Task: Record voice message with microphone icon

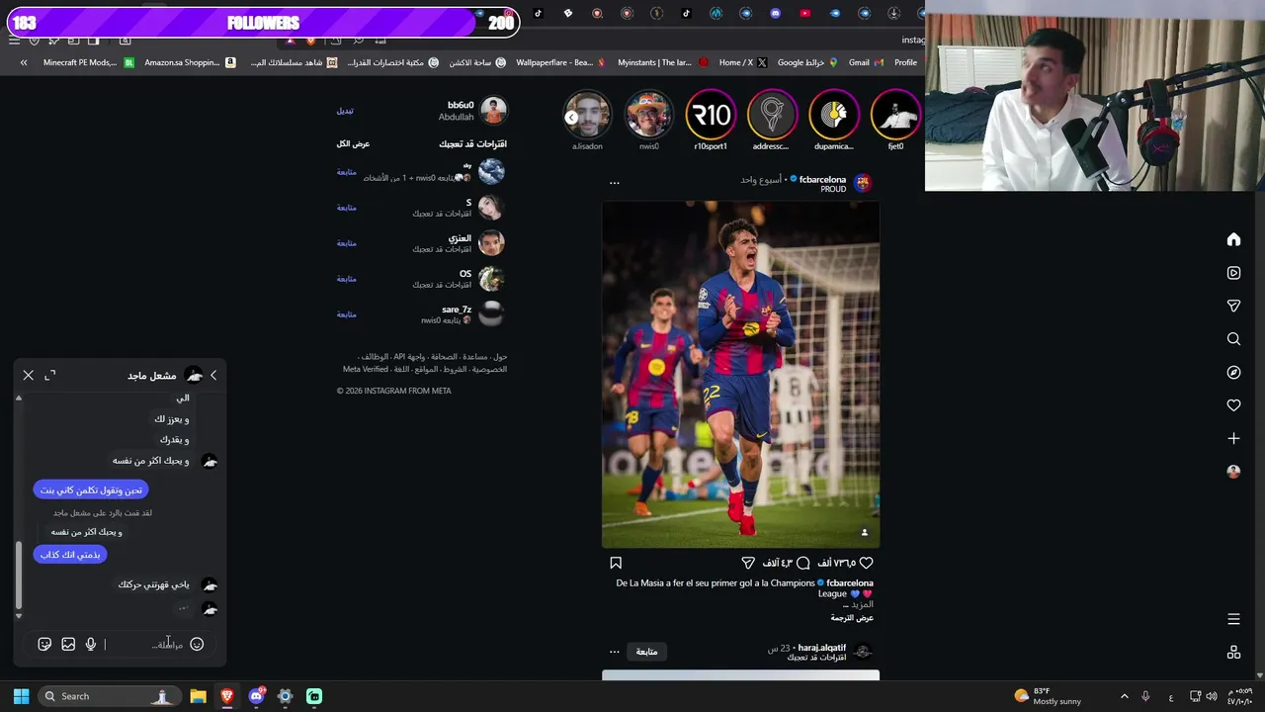Action: tap(91, 644)
